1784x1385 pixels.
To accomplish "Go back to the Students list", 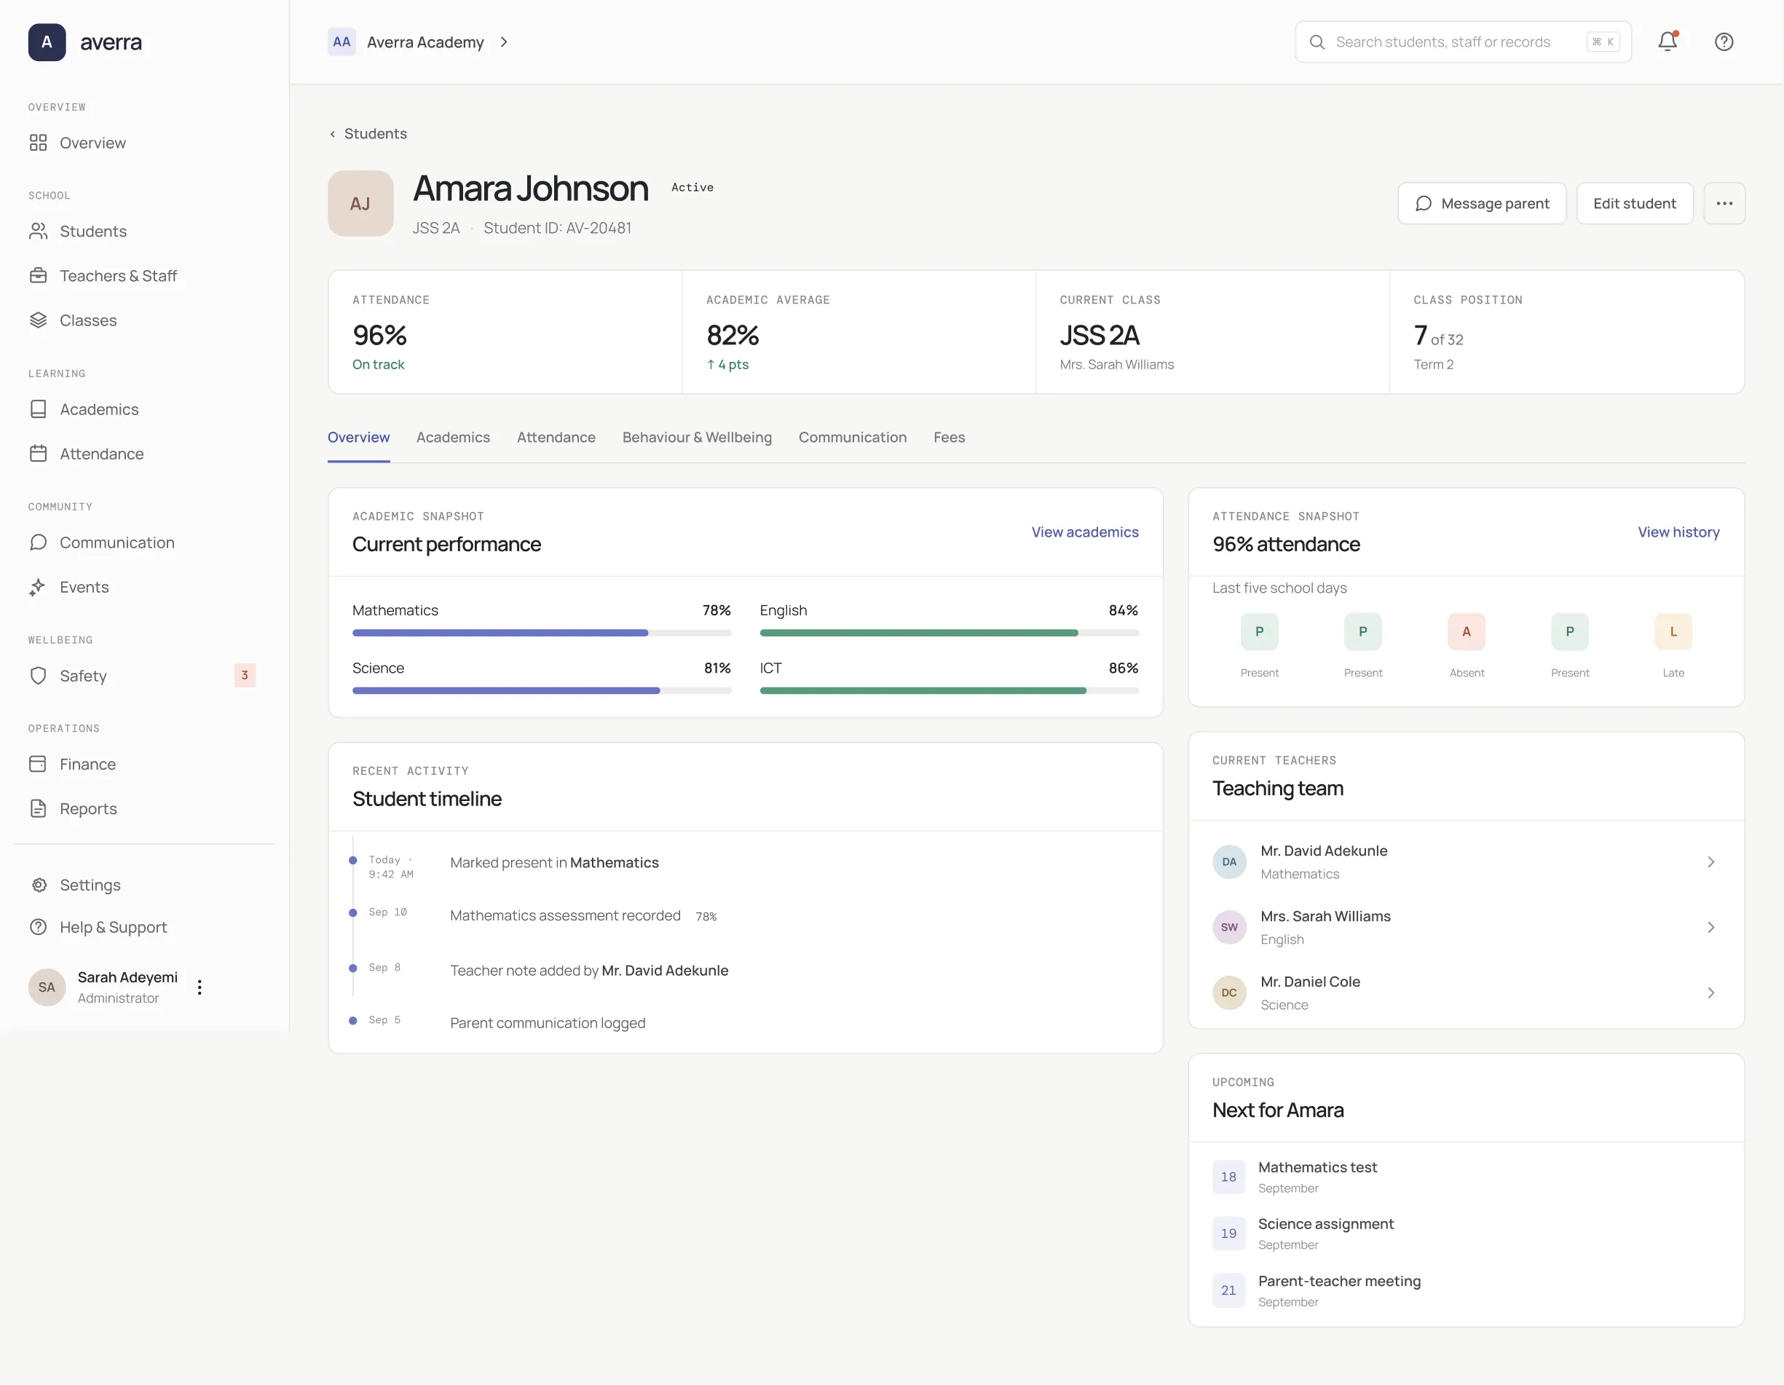I will click(368, 134).
